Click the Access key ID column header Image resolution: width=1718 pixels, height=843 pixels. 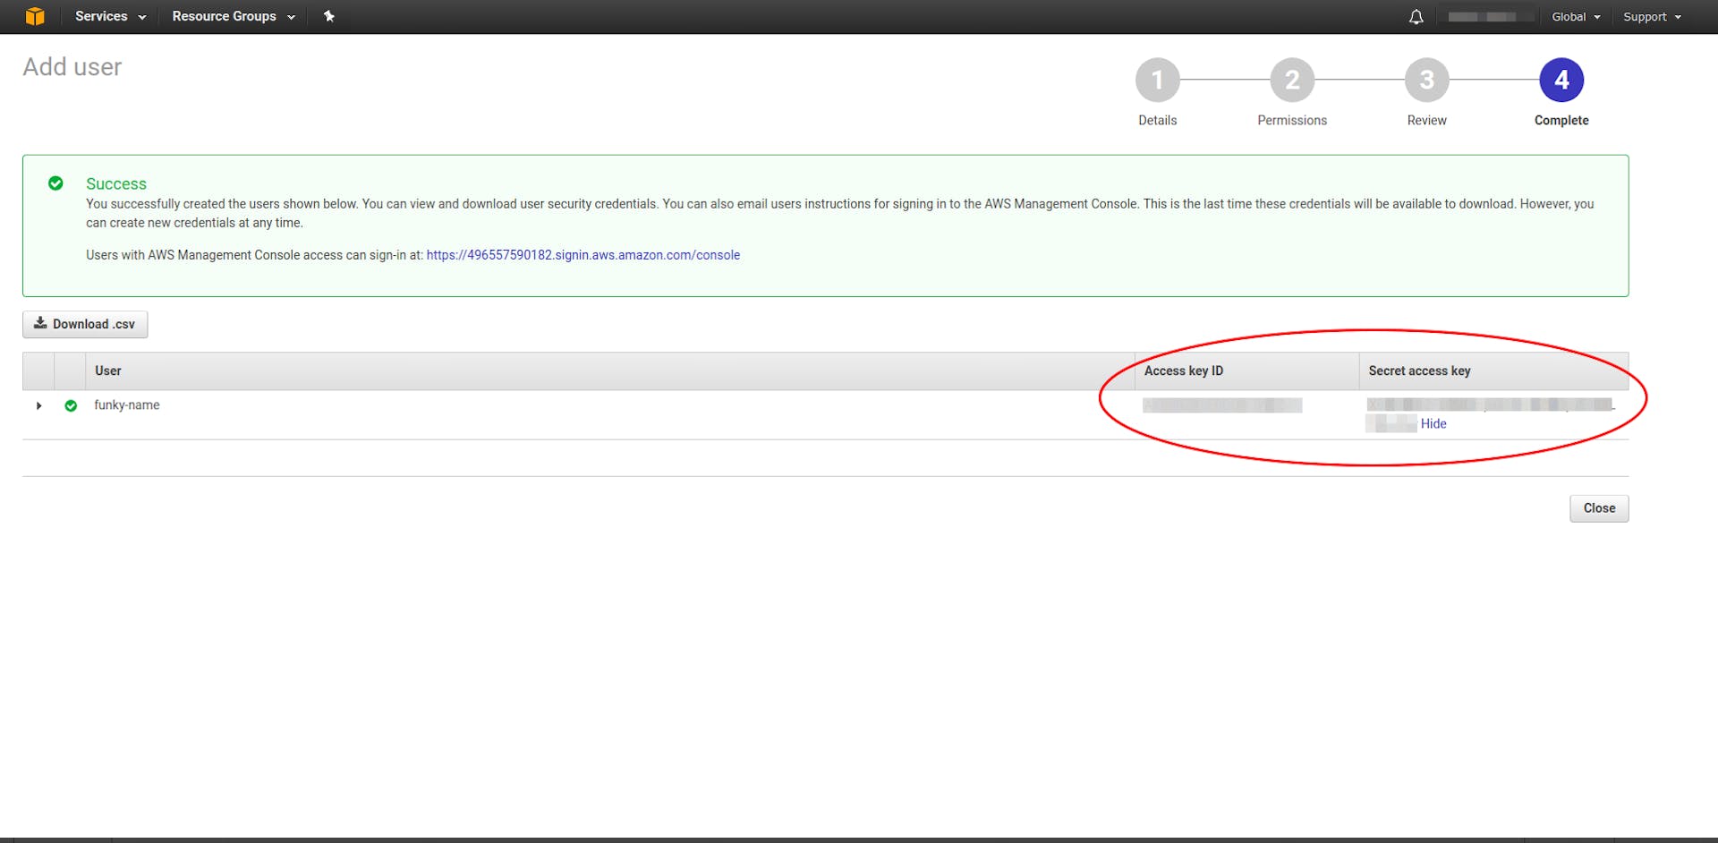pyautogui.click(x=1183, y=370)
